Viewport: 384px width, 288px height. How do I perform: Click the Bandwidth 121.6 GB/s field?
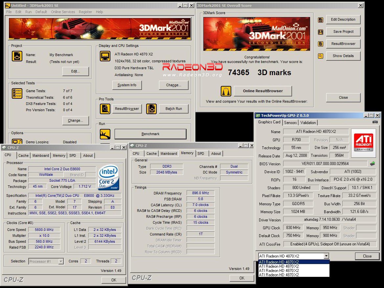coord(359,212)
